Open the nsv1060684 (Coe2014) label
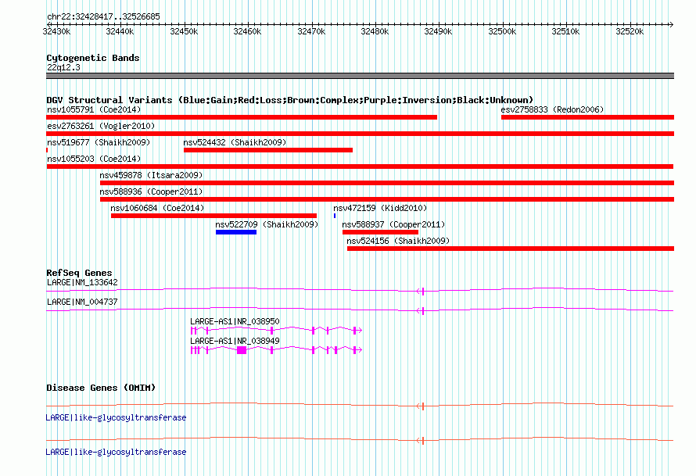 (157, 208)
